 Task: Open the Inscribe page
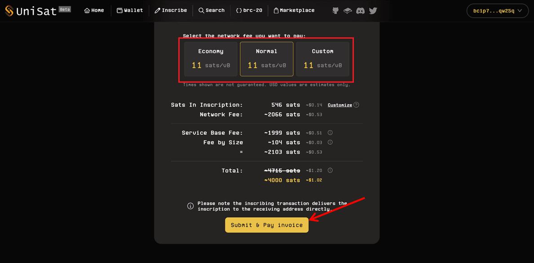171,10
